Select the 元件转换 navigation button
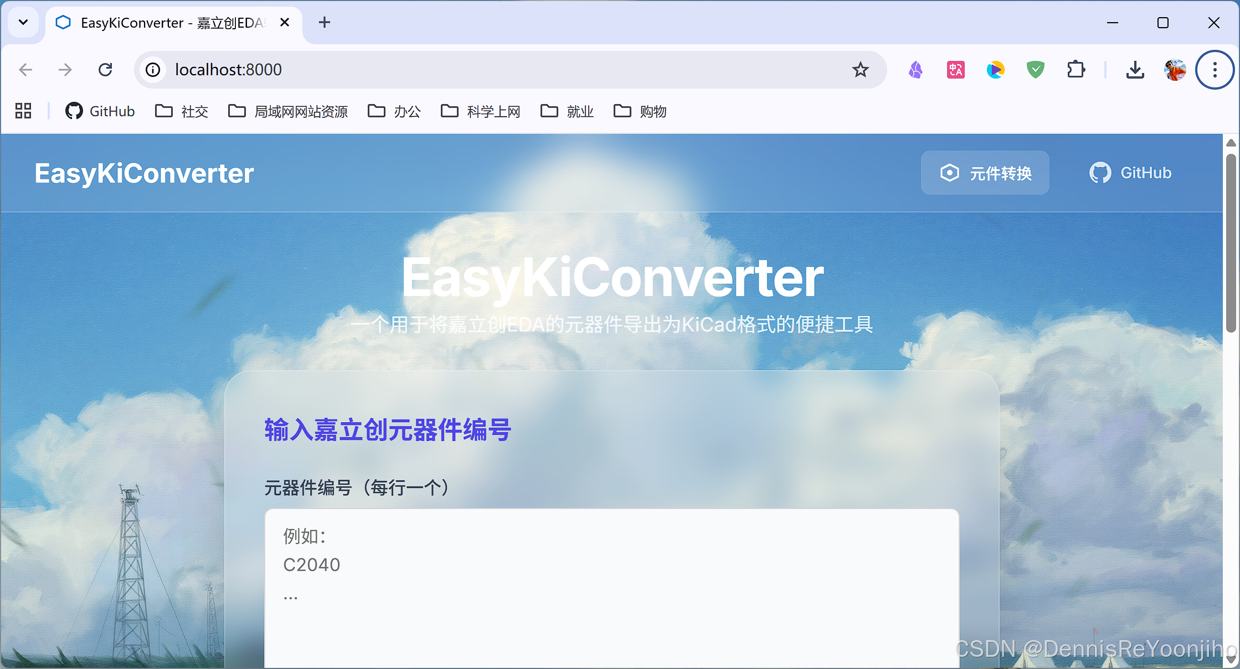 click(x=985, y=173)
